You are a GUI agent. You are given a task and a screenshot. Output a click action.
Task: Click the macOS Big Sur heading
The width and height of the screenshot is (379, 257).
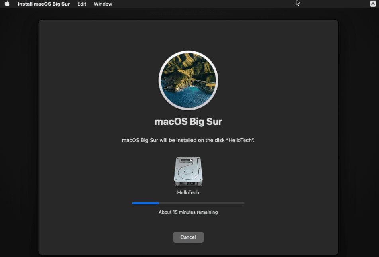[x=188, y=122]
